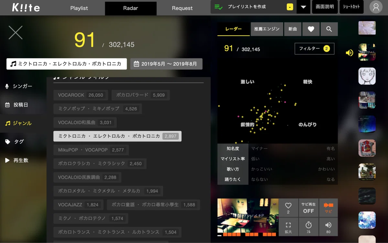Open the Playlist tab

[x=79, y=8]
